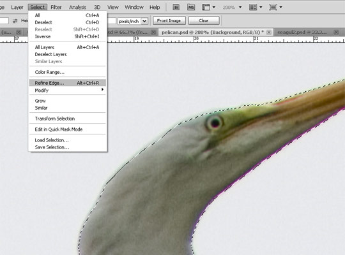The image size is (345, 255).
Task: Switch to the seagul2.psd tab
Action: pyautogui.click(x=302, y=33)
